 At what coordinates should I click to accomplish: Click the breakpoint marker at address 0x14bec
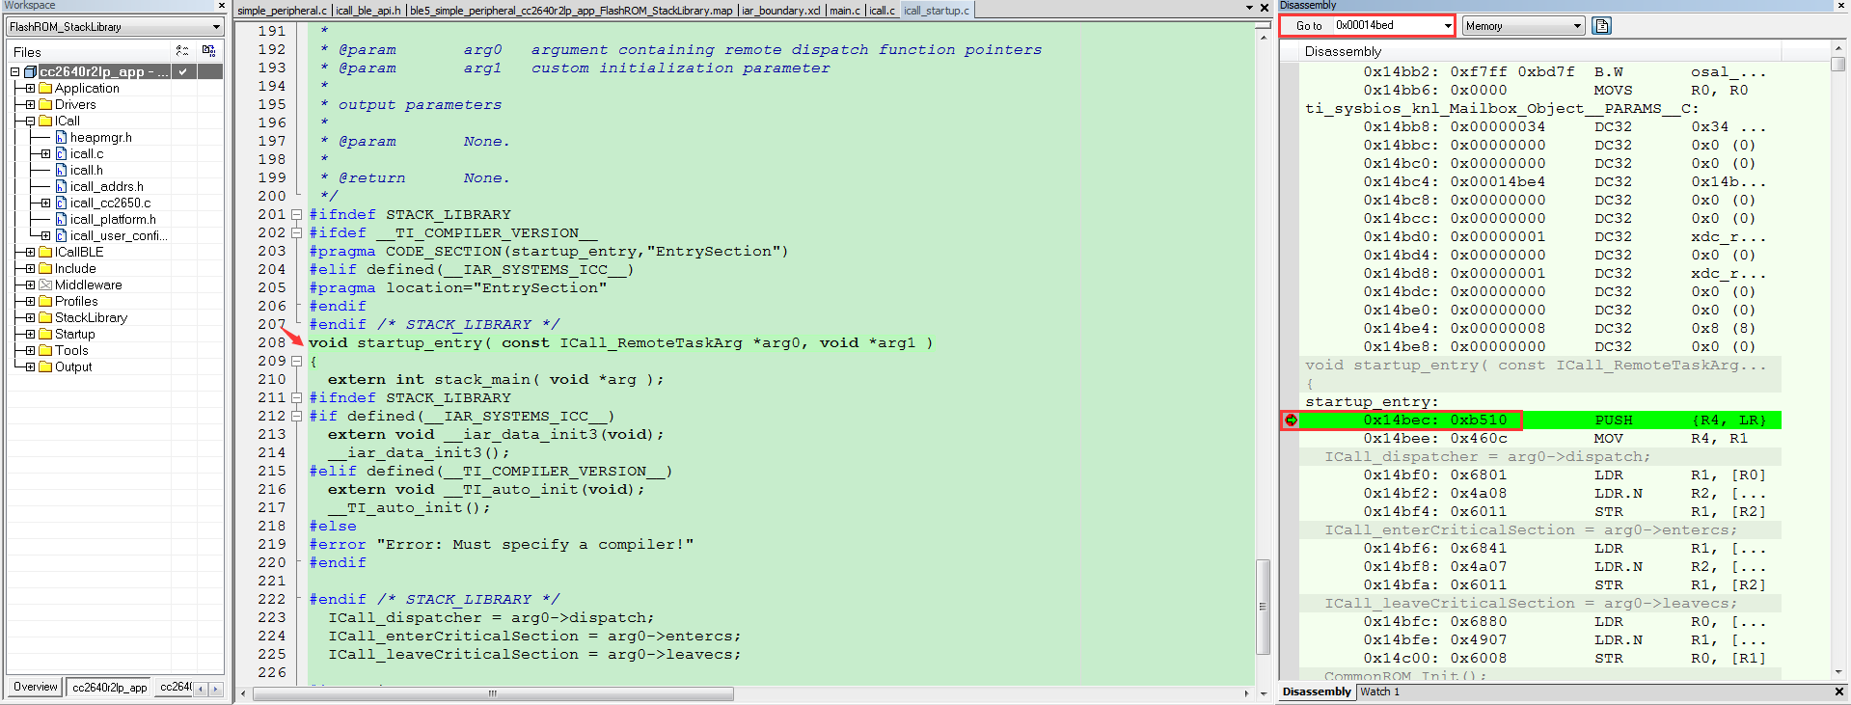1291,420
